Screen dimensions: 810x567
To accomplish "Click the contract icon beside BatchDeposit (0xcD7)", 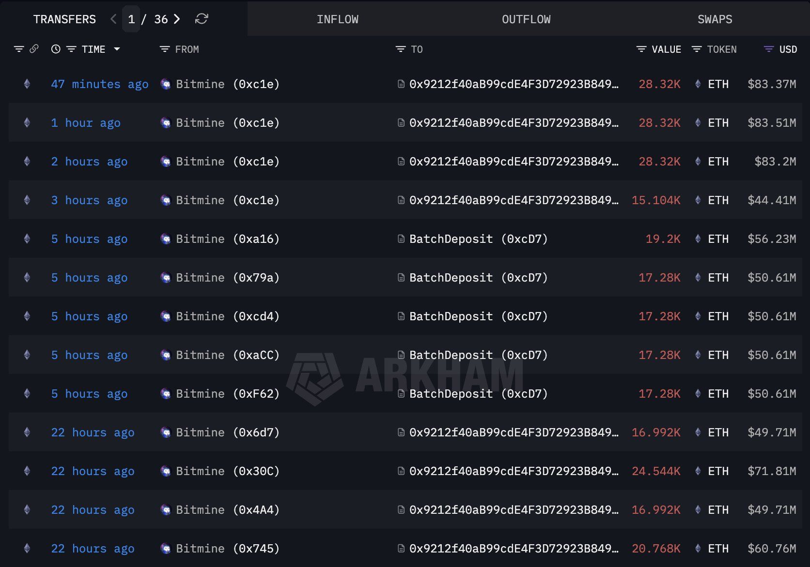I will 400,239.
